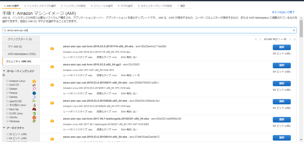This screenshot has width=304, height=148.
Task: Click cube icon for ami-05e0201dd4f868c08
Action: coord(52,121)
